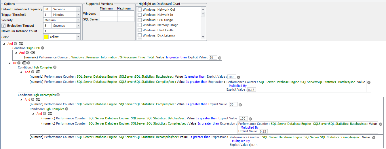Click '% Processor Time' counter link
The width and height of the screenshot is (386, 149).
pos(132,57)
